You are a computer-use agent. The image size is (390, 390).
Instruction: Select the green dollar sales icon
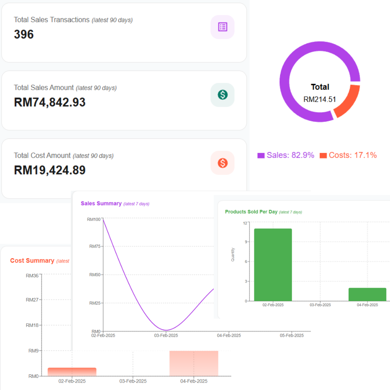[222, 95]
